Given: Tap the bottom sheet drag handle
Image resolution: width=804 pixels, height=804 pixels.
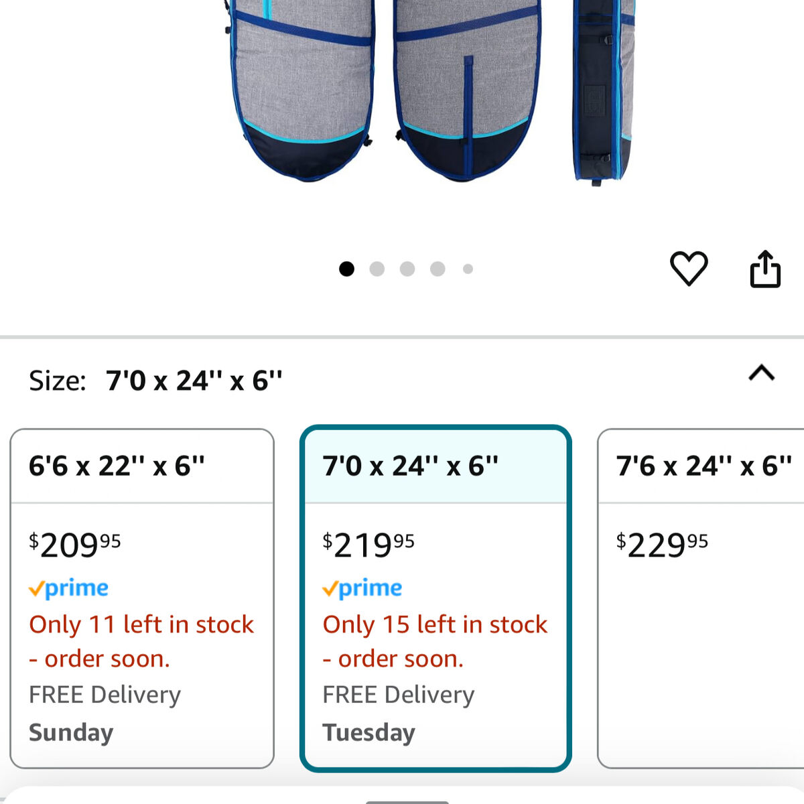Looking at the screenshot, I should 407,801.
